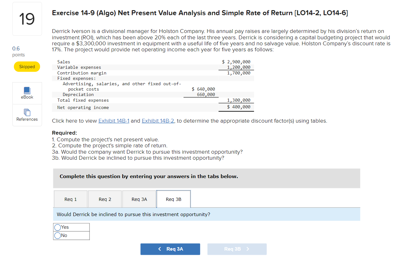Screen dimensions: 402x269
Task: Click the Total fixed expenses label
Action: (83, 100)
